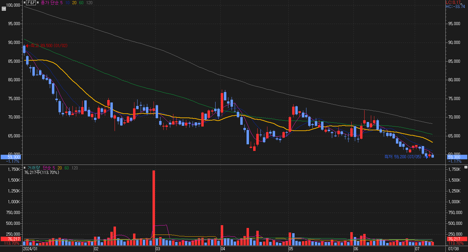The image size is (468, 252).
Task: Click the LC:0.17 indicator text
Action: pyautogui.click(x=453, y=2)
